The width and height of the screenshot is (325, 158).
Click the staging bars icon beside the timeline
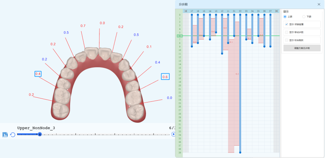(x=5, y=135)
